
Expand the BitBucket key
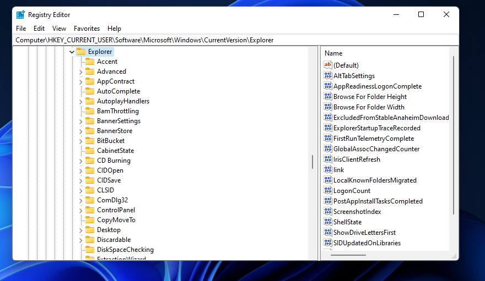pyautogui.click(x=80, y=141)
